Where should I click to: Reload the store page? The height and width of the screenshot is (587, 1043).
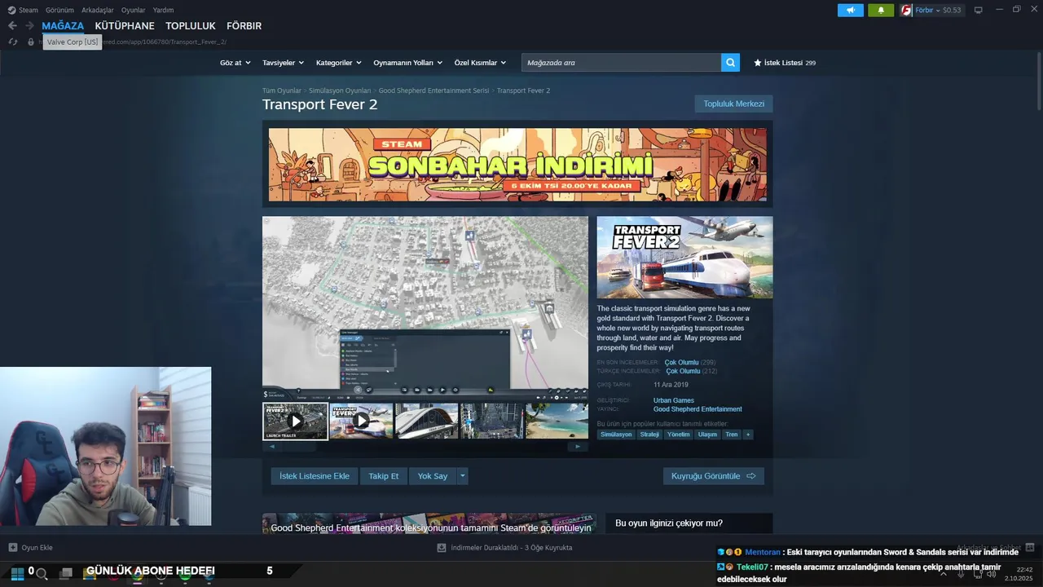[12, 42]
